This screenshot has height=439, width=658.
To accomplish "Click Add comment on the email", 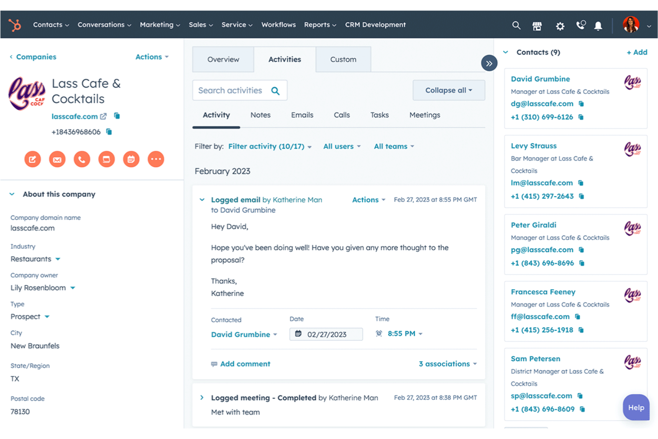I will (x=241, y=364).
